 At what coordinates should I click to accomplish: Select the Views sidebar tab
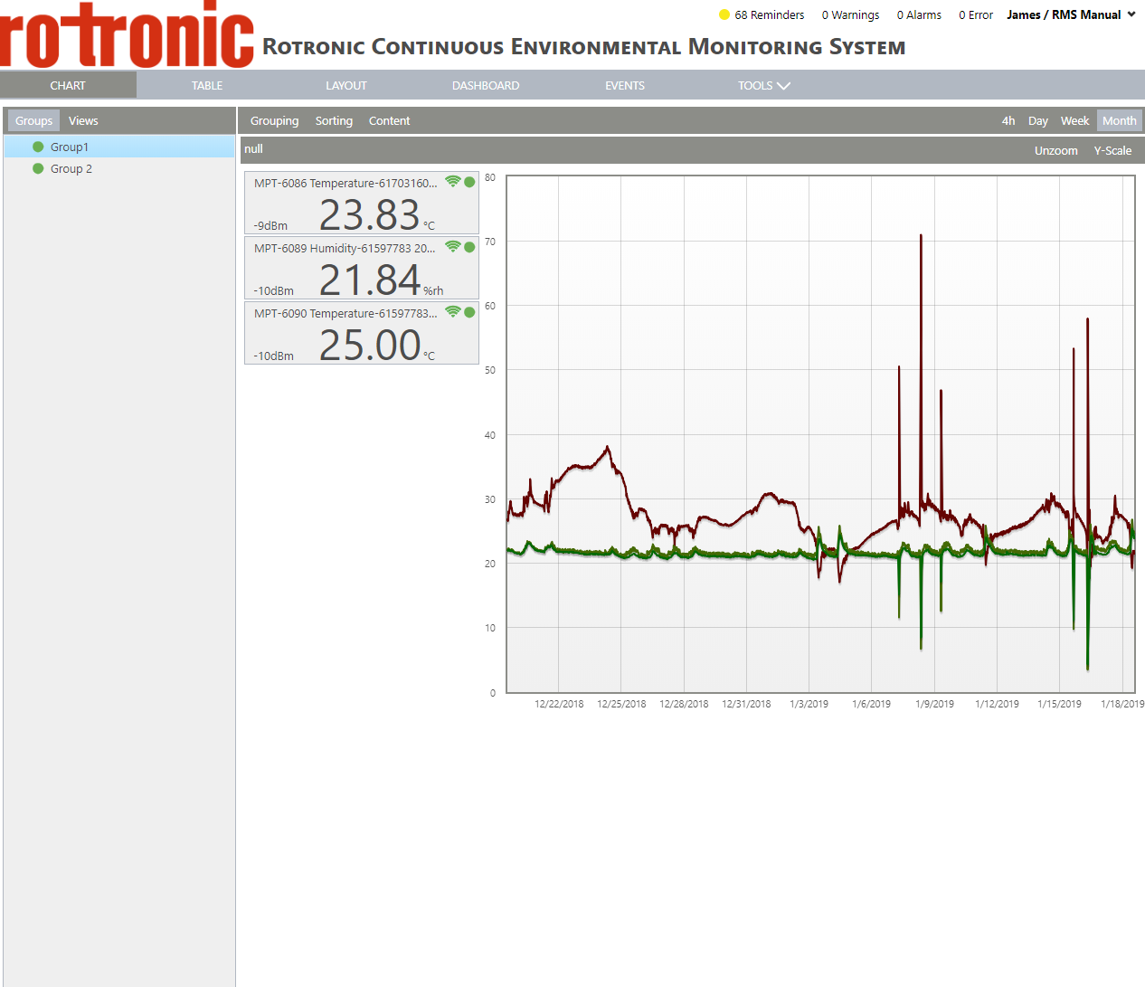point(83,121)
